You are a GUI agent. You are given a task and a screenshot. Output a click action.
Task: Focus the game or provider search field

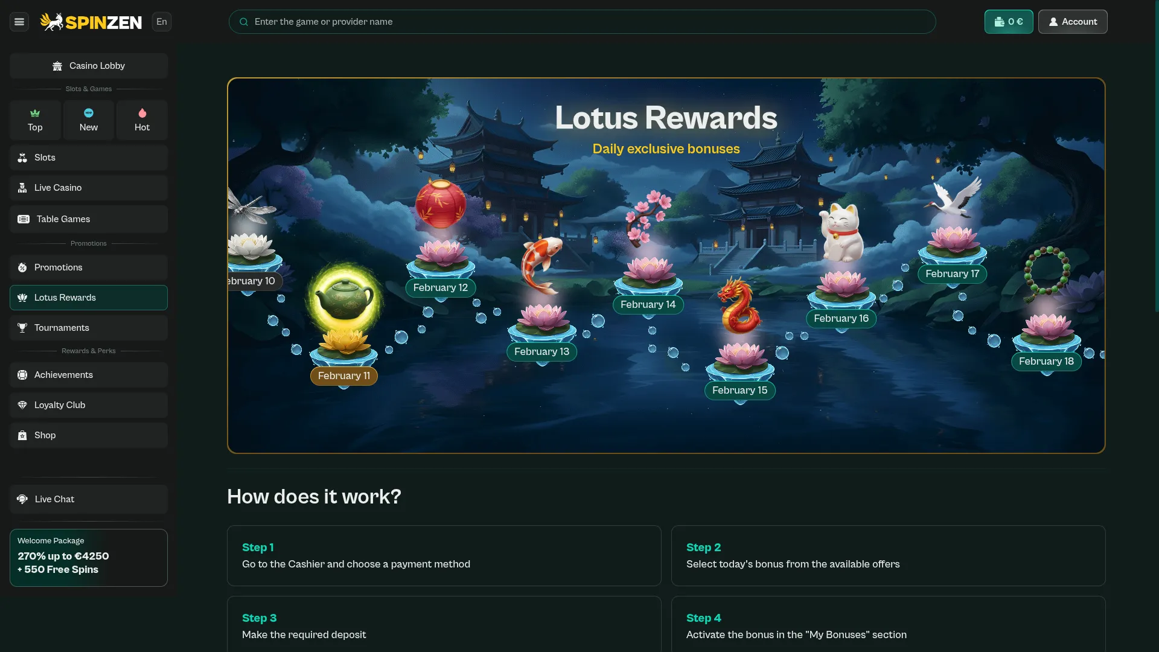pos(582,22)
